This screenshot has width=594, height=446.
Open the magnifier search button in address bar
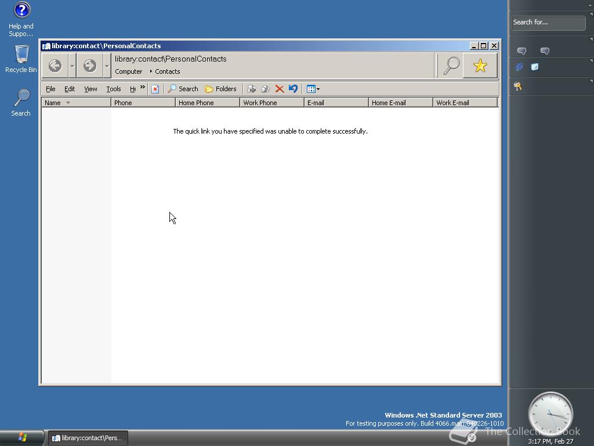[x=451, y=66]
